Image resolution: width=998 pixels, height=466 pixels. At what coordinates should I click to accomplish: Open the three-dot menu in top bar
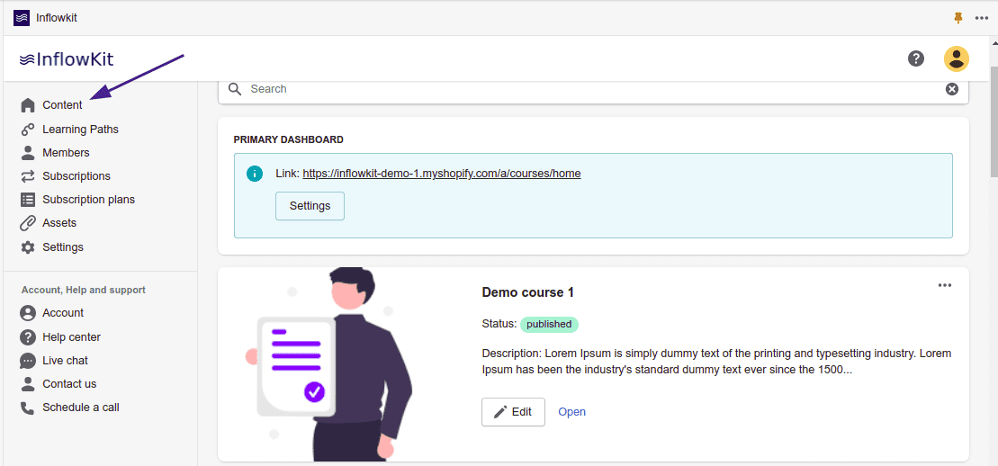[x=981, y=18]
